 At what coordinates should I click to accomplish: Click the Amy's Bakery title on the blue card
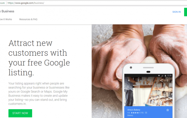[x=134, y=110]
